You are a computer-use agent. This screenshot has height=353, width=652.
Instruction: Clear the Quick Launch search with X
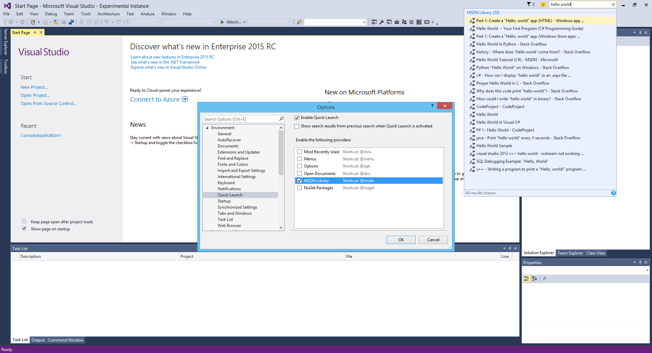pos(613,4)
